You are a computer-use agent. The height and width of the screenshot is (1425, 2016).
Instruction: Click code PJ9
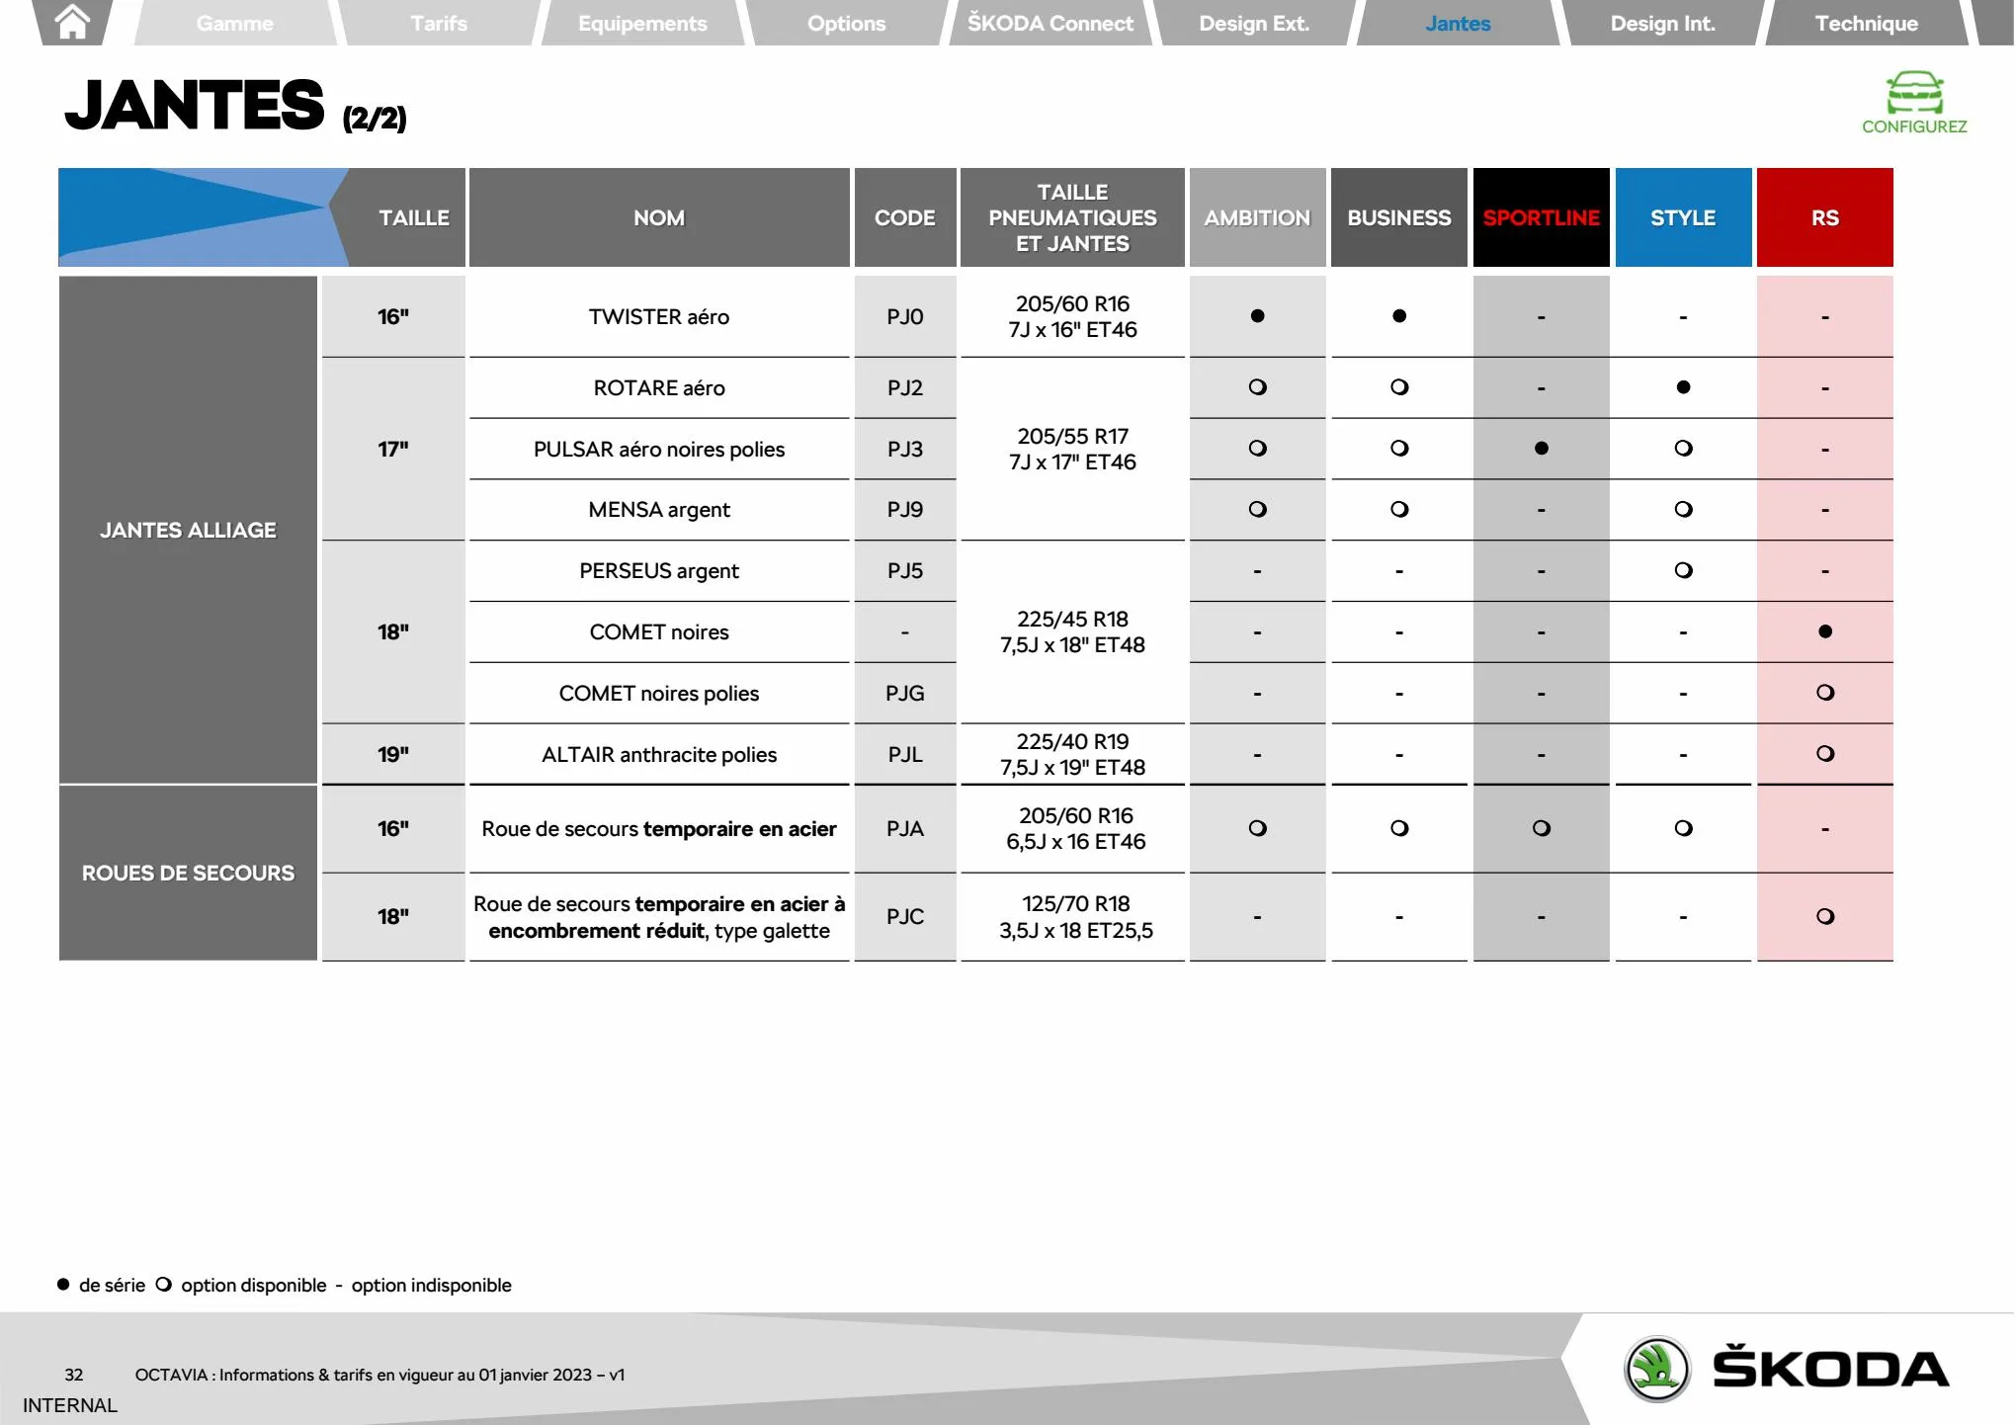905,510
